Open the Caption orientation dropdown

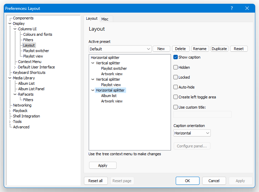192,133
